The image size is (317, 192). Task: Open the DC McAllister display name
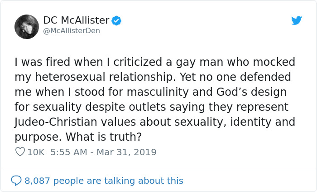pos(76,20)
